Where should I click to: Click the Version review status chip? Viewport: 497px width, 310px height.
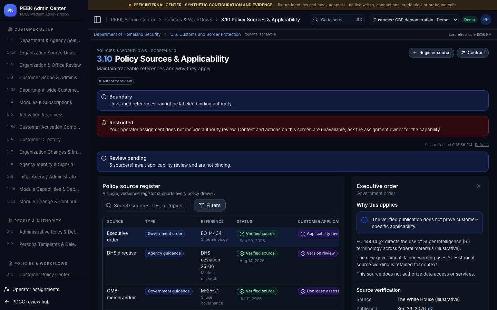(x=318, y=253)
